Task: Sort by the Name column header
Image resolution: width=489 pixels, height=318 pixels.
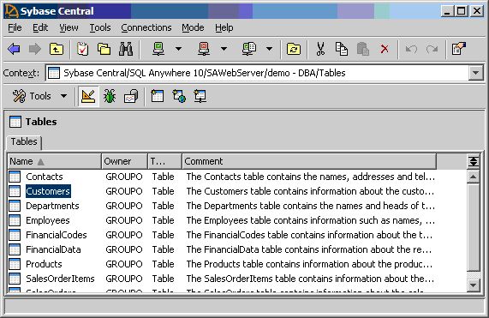Action: (55, 161)
